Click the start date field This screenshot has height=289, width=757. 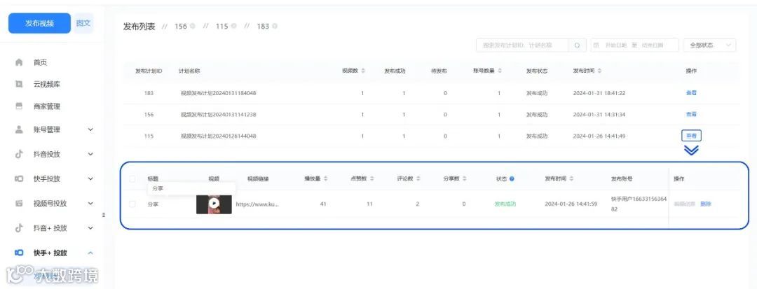615,45
